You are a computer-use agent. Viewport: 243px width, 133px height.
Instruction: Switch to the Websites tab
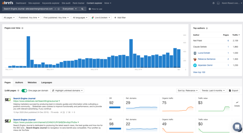[32, 83]
